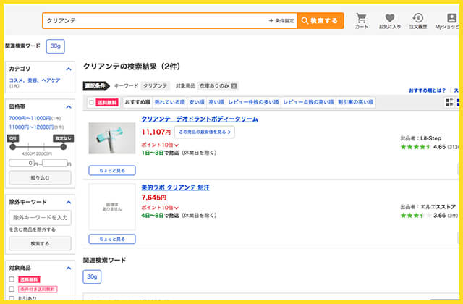This screenshot has width=463, height=304.
Task: Select the bottom 30g related keyword chip
Action: (x=92, y=276)
